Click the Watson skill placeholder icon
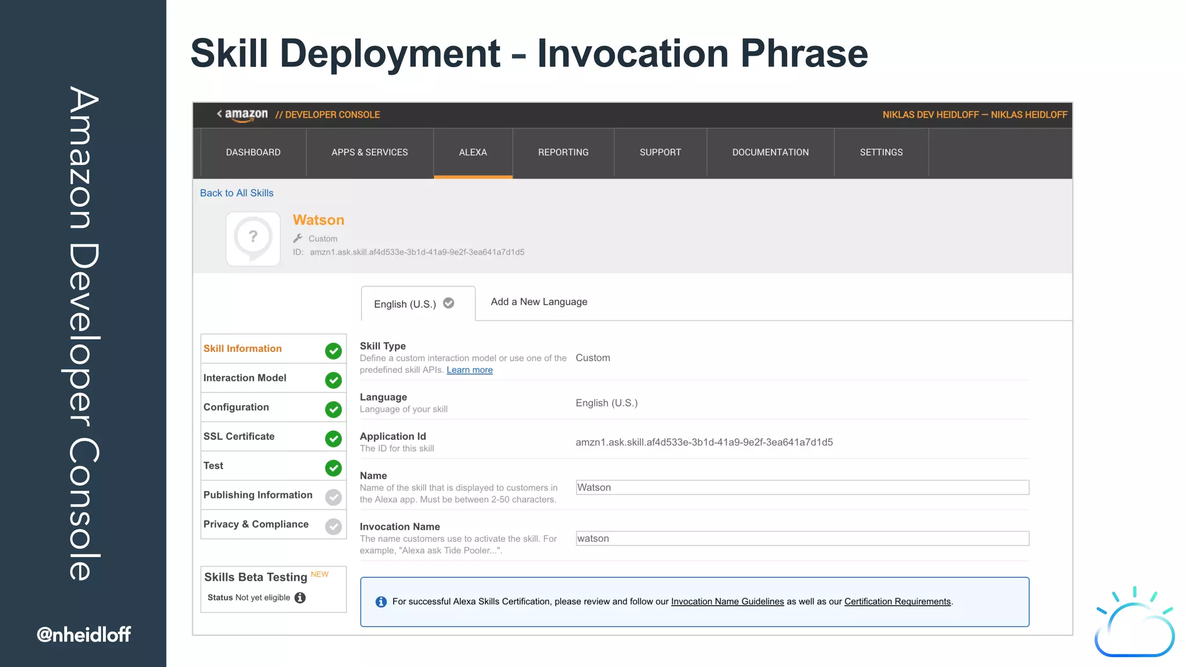The width and height of the screenshot is (1186, 667). (x=253, y=239)
